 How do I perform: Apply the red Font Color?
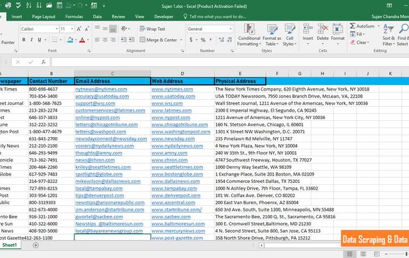tap(82, 40)
